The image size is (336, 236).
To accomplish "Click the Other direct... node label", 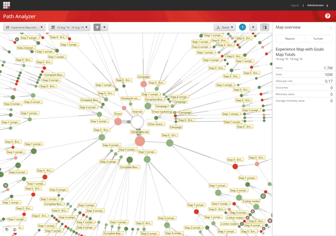I will (156, 124).
